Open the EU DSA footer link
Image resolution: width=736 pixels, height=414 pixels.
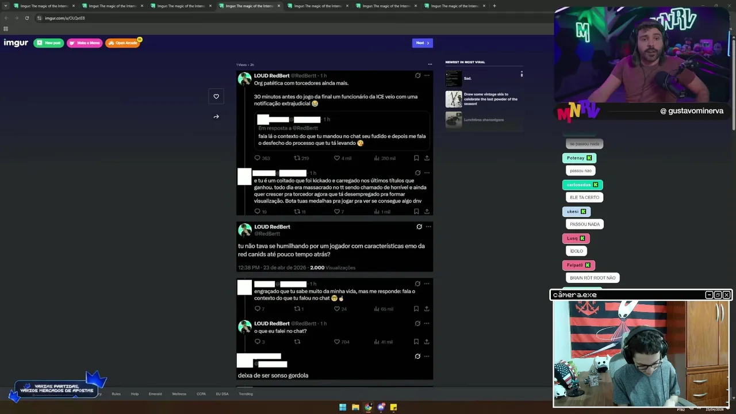coord(222,394)
